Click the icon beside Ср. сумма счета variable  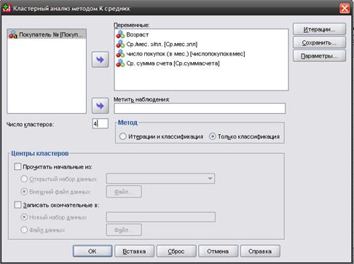click(120, 63)
